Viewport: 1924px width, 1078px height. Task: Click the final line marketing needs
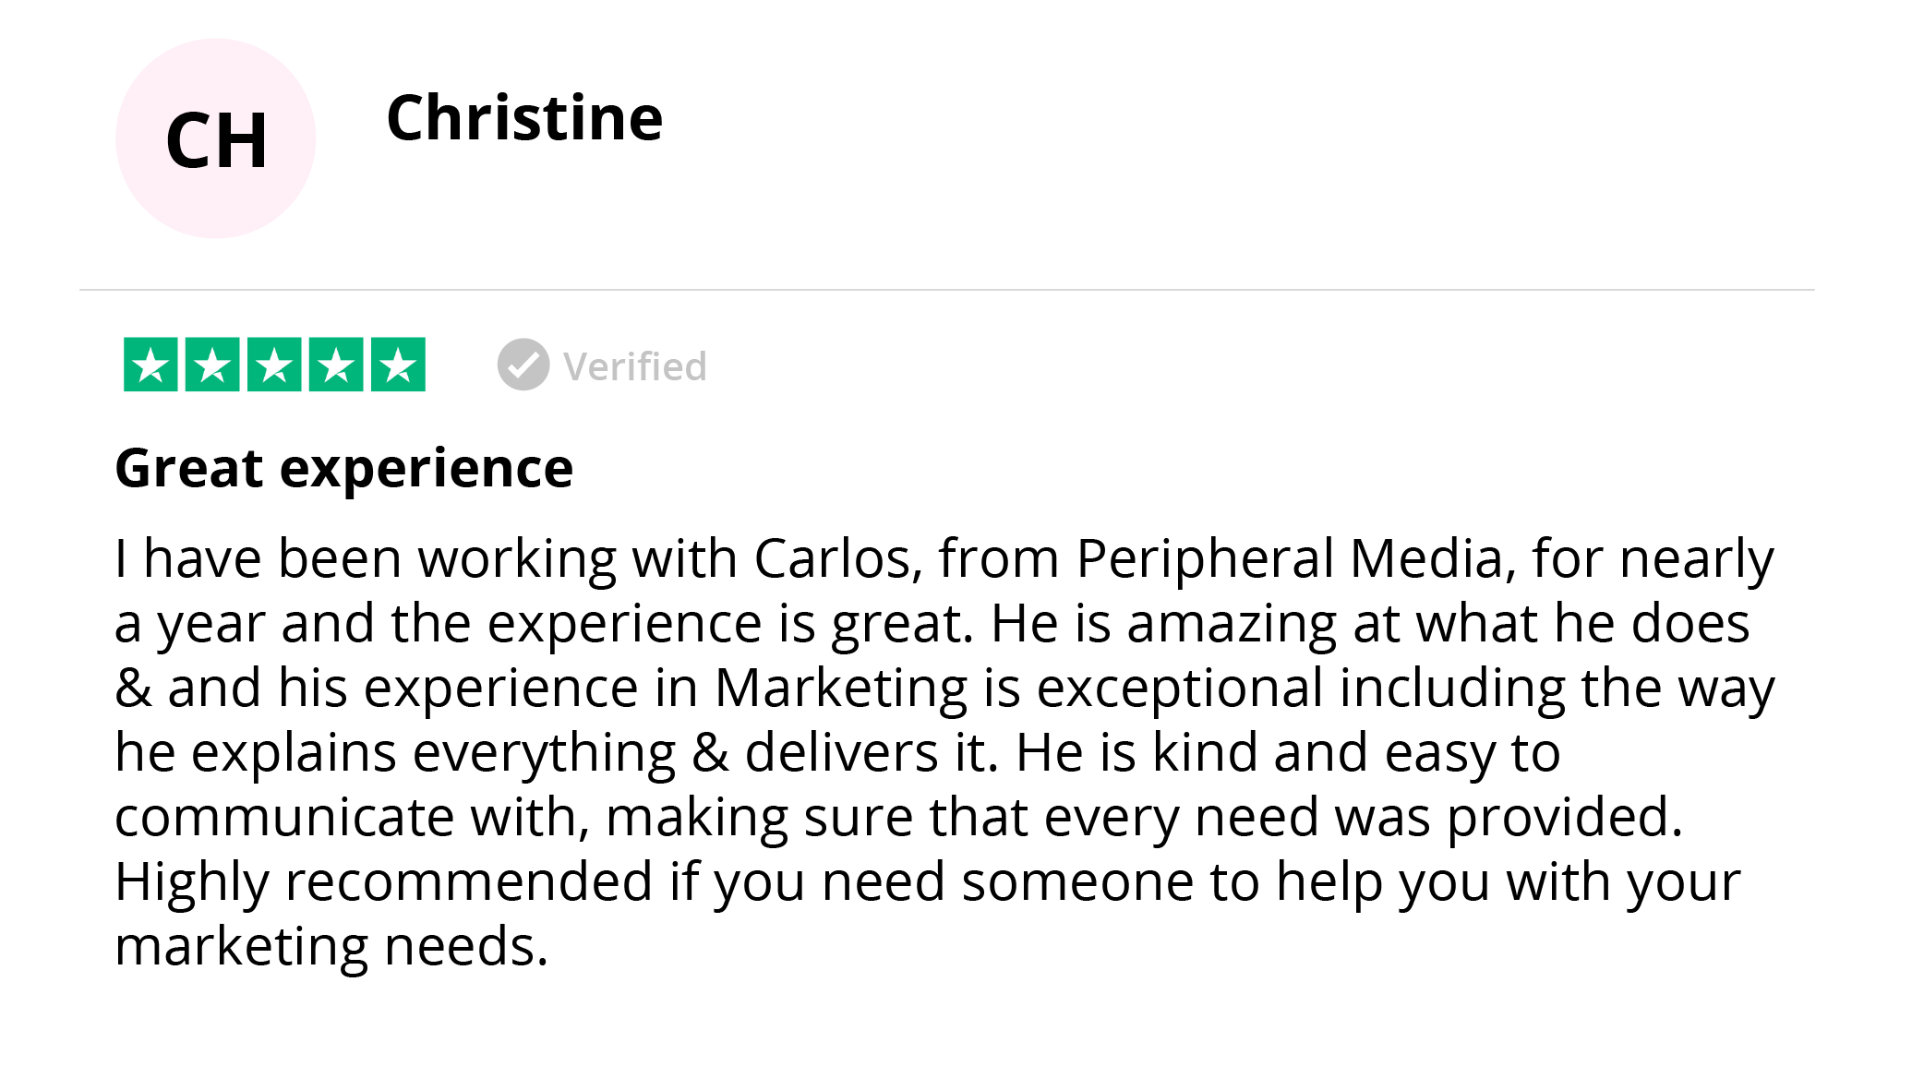pyautogui.click(x=331, y=948)
